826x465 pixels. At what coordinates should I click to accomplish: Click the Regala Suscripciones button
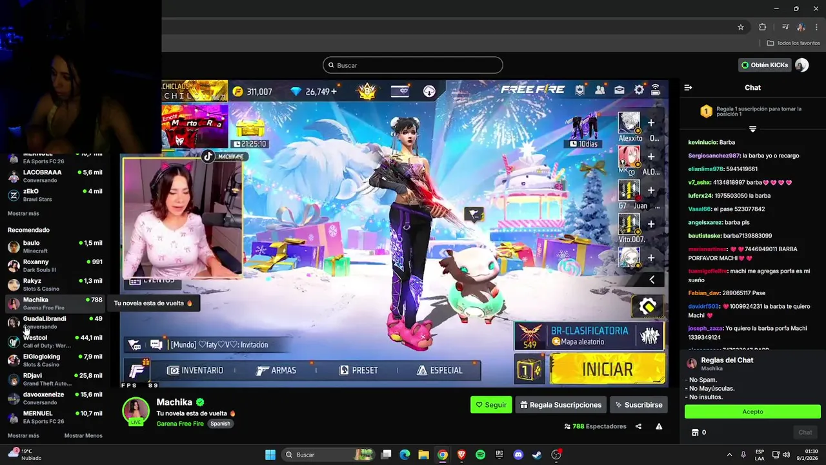point(561,405)
